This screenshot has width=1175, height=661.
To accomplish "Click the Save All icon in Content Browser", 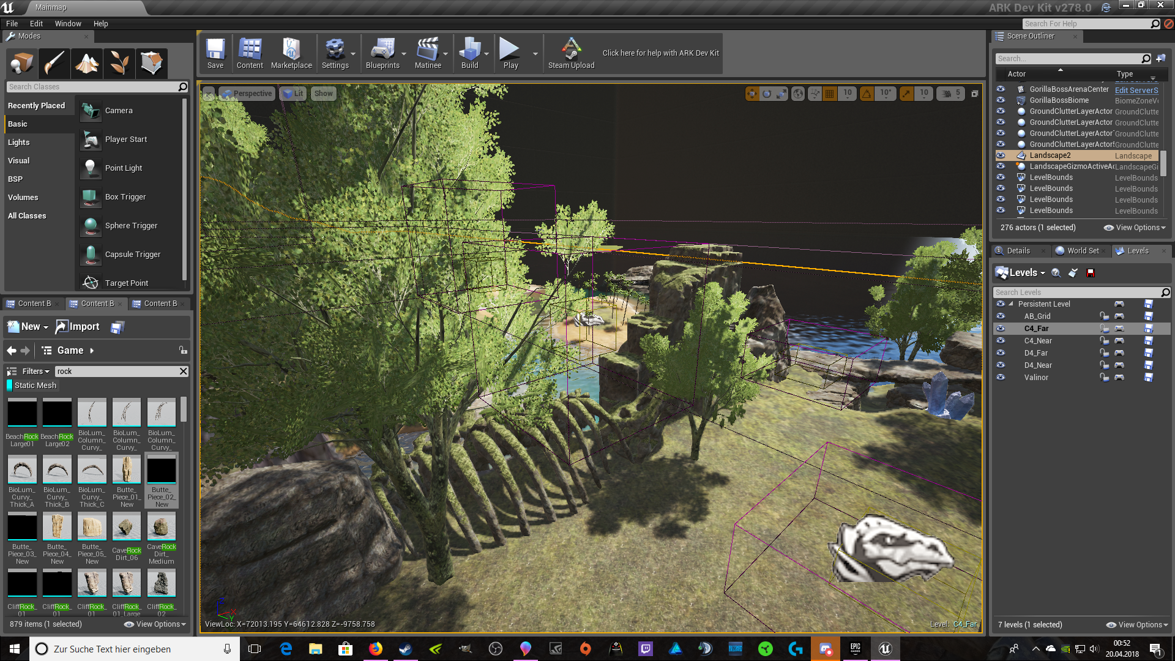I will click(x=117, y=327).
